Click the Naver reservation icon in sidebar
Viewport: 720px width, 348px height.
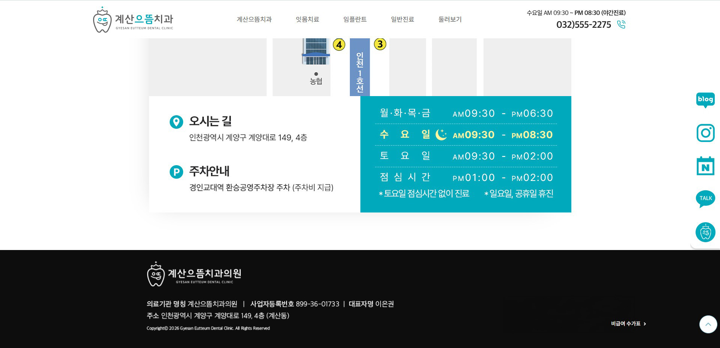coord(705,166)
